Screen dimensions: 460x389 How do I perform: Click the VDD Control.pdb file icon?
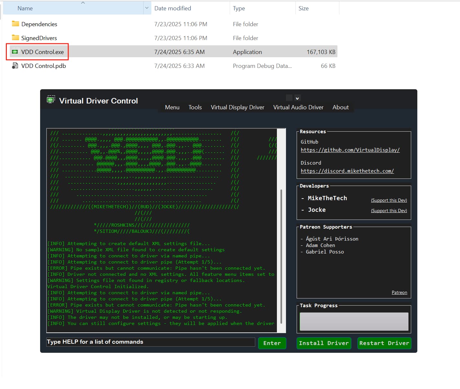click(15, 66)
